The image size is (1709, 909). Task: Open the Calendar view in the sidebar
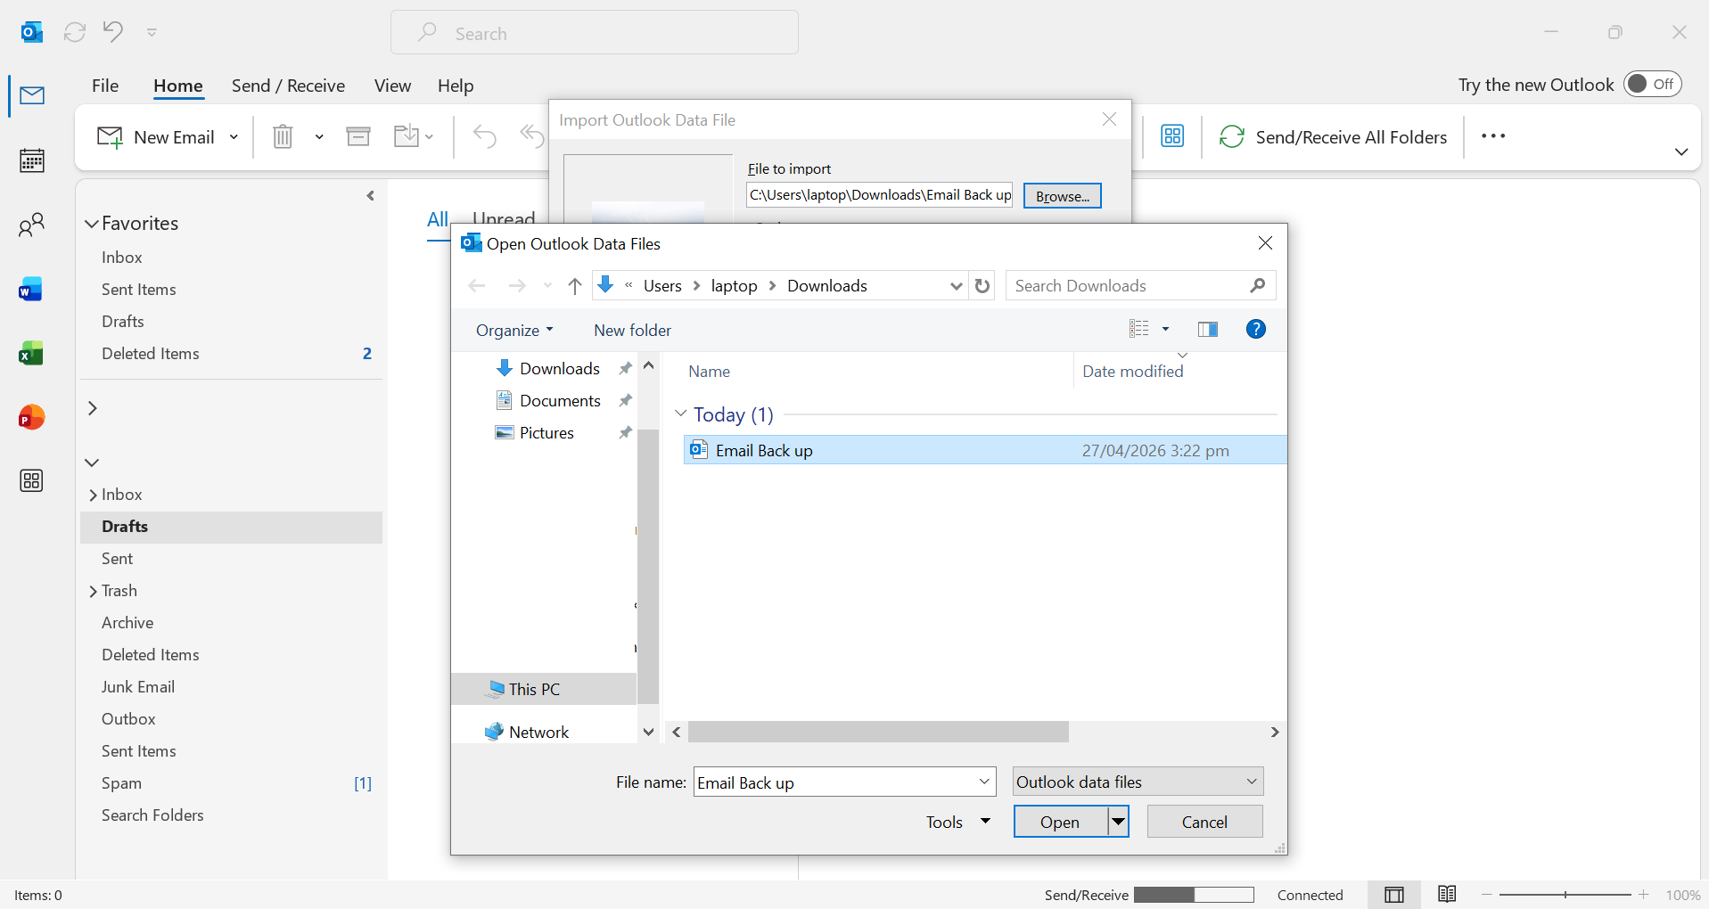click(32, 160)
